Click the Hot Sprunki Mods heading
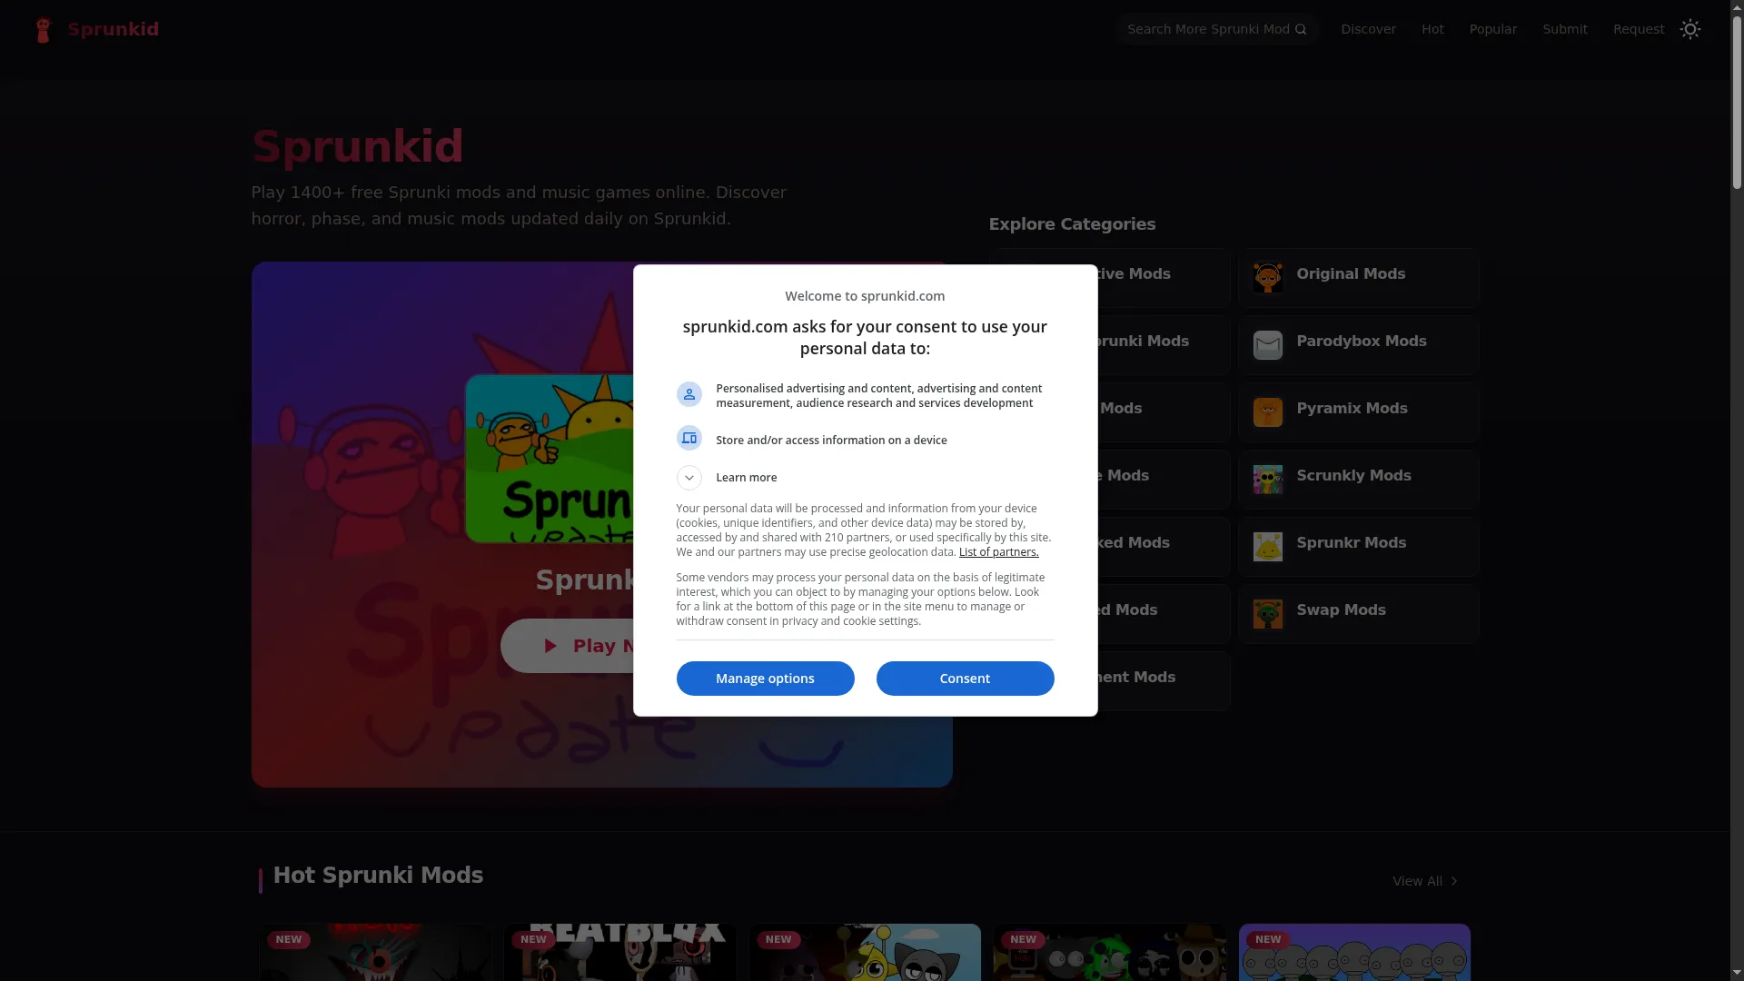This screenshot has width=1744, height=981. coord(378,875)
